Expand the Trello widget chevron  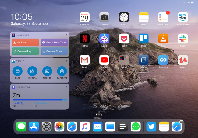pos(67,61)
